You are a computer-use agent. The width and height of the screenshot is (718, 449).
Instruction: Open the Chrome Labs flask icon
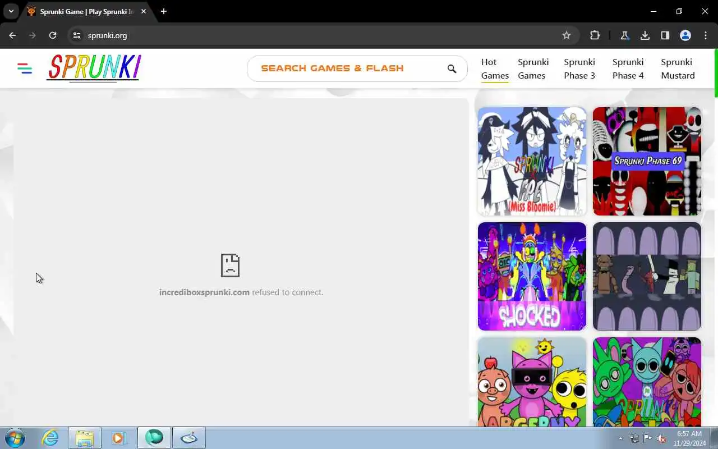[x=624, y=35]
